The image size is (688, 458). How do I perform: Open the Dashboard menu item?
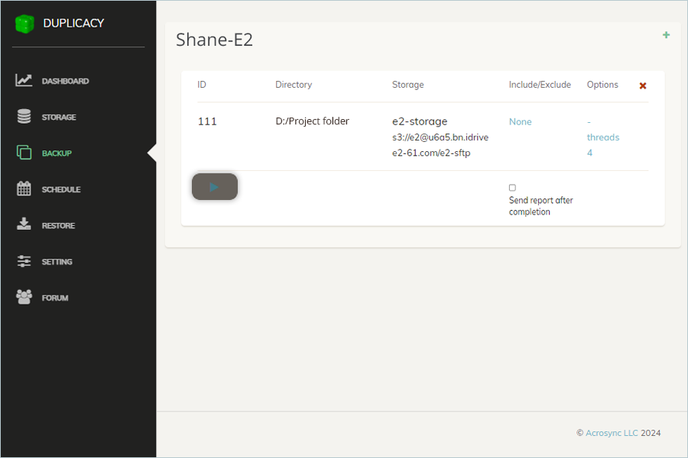65,81
